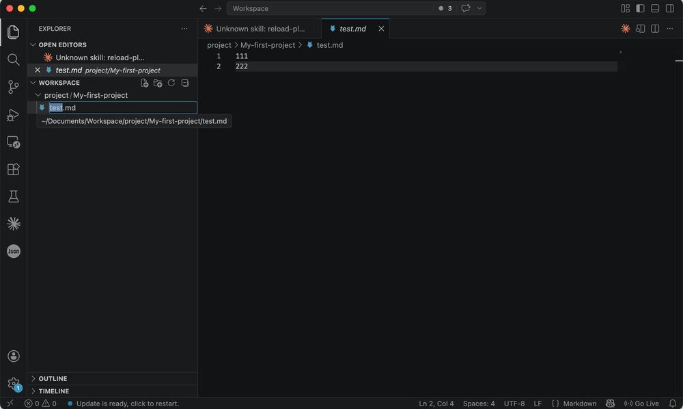Expand the Timeline section
The width and height of the screenshot is (683, 409).
(x=53, y=391)
